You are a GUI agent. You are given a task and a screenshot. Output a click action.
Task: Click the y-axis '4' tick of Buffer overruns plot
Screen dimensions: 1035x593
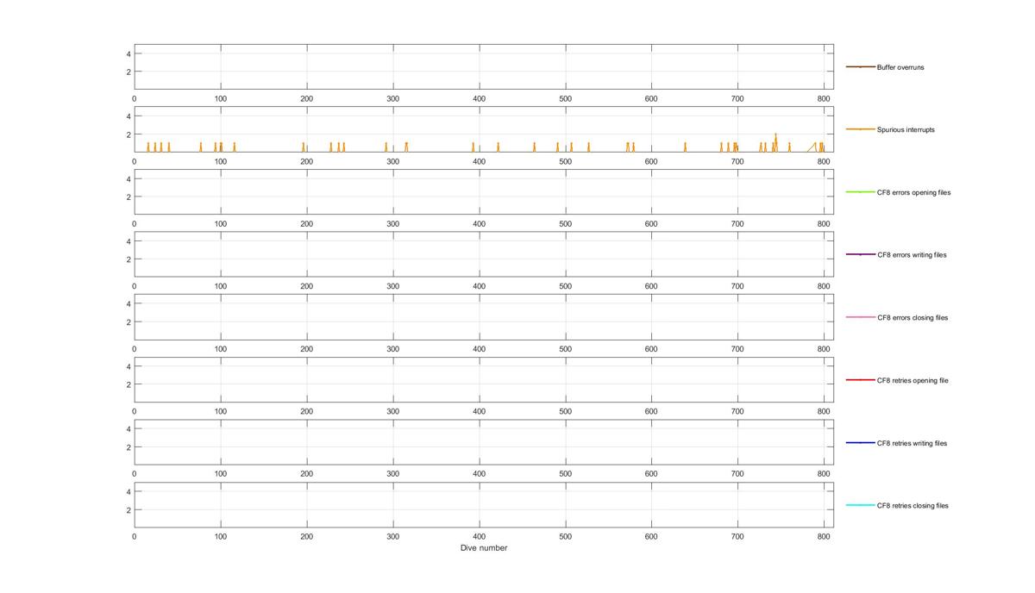(x=128, y=53)
